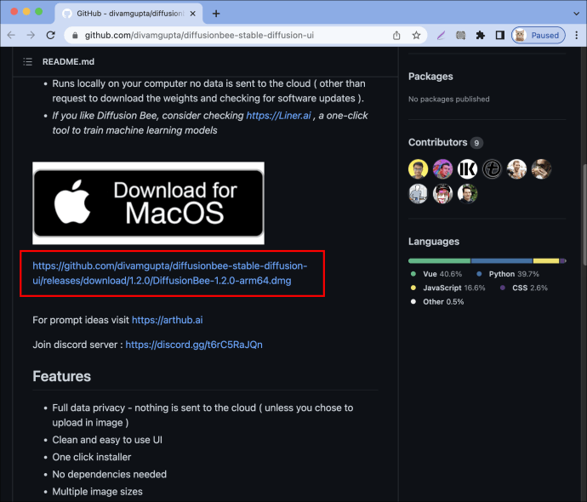Click the Python 39.7% language entry
This screenshot has width=587, height=502.
tap(508, 274)
